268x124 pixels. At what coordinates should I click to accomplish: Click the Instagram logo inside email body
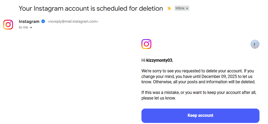coord(146,44)
